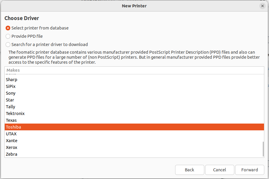
Task: Click Tally in the makes list
Action: tap(11, 107)
